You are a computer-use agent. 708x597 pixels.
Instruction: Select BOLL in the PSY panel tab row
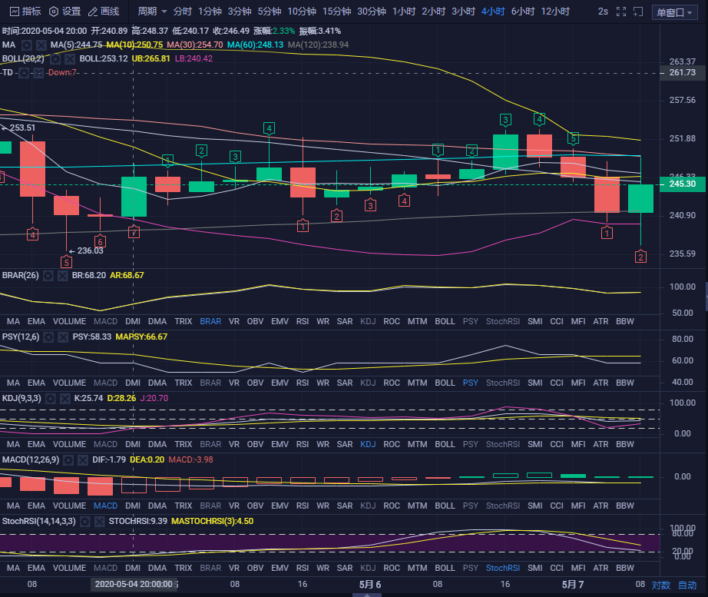pyautogui.click(x=445, y=383)
